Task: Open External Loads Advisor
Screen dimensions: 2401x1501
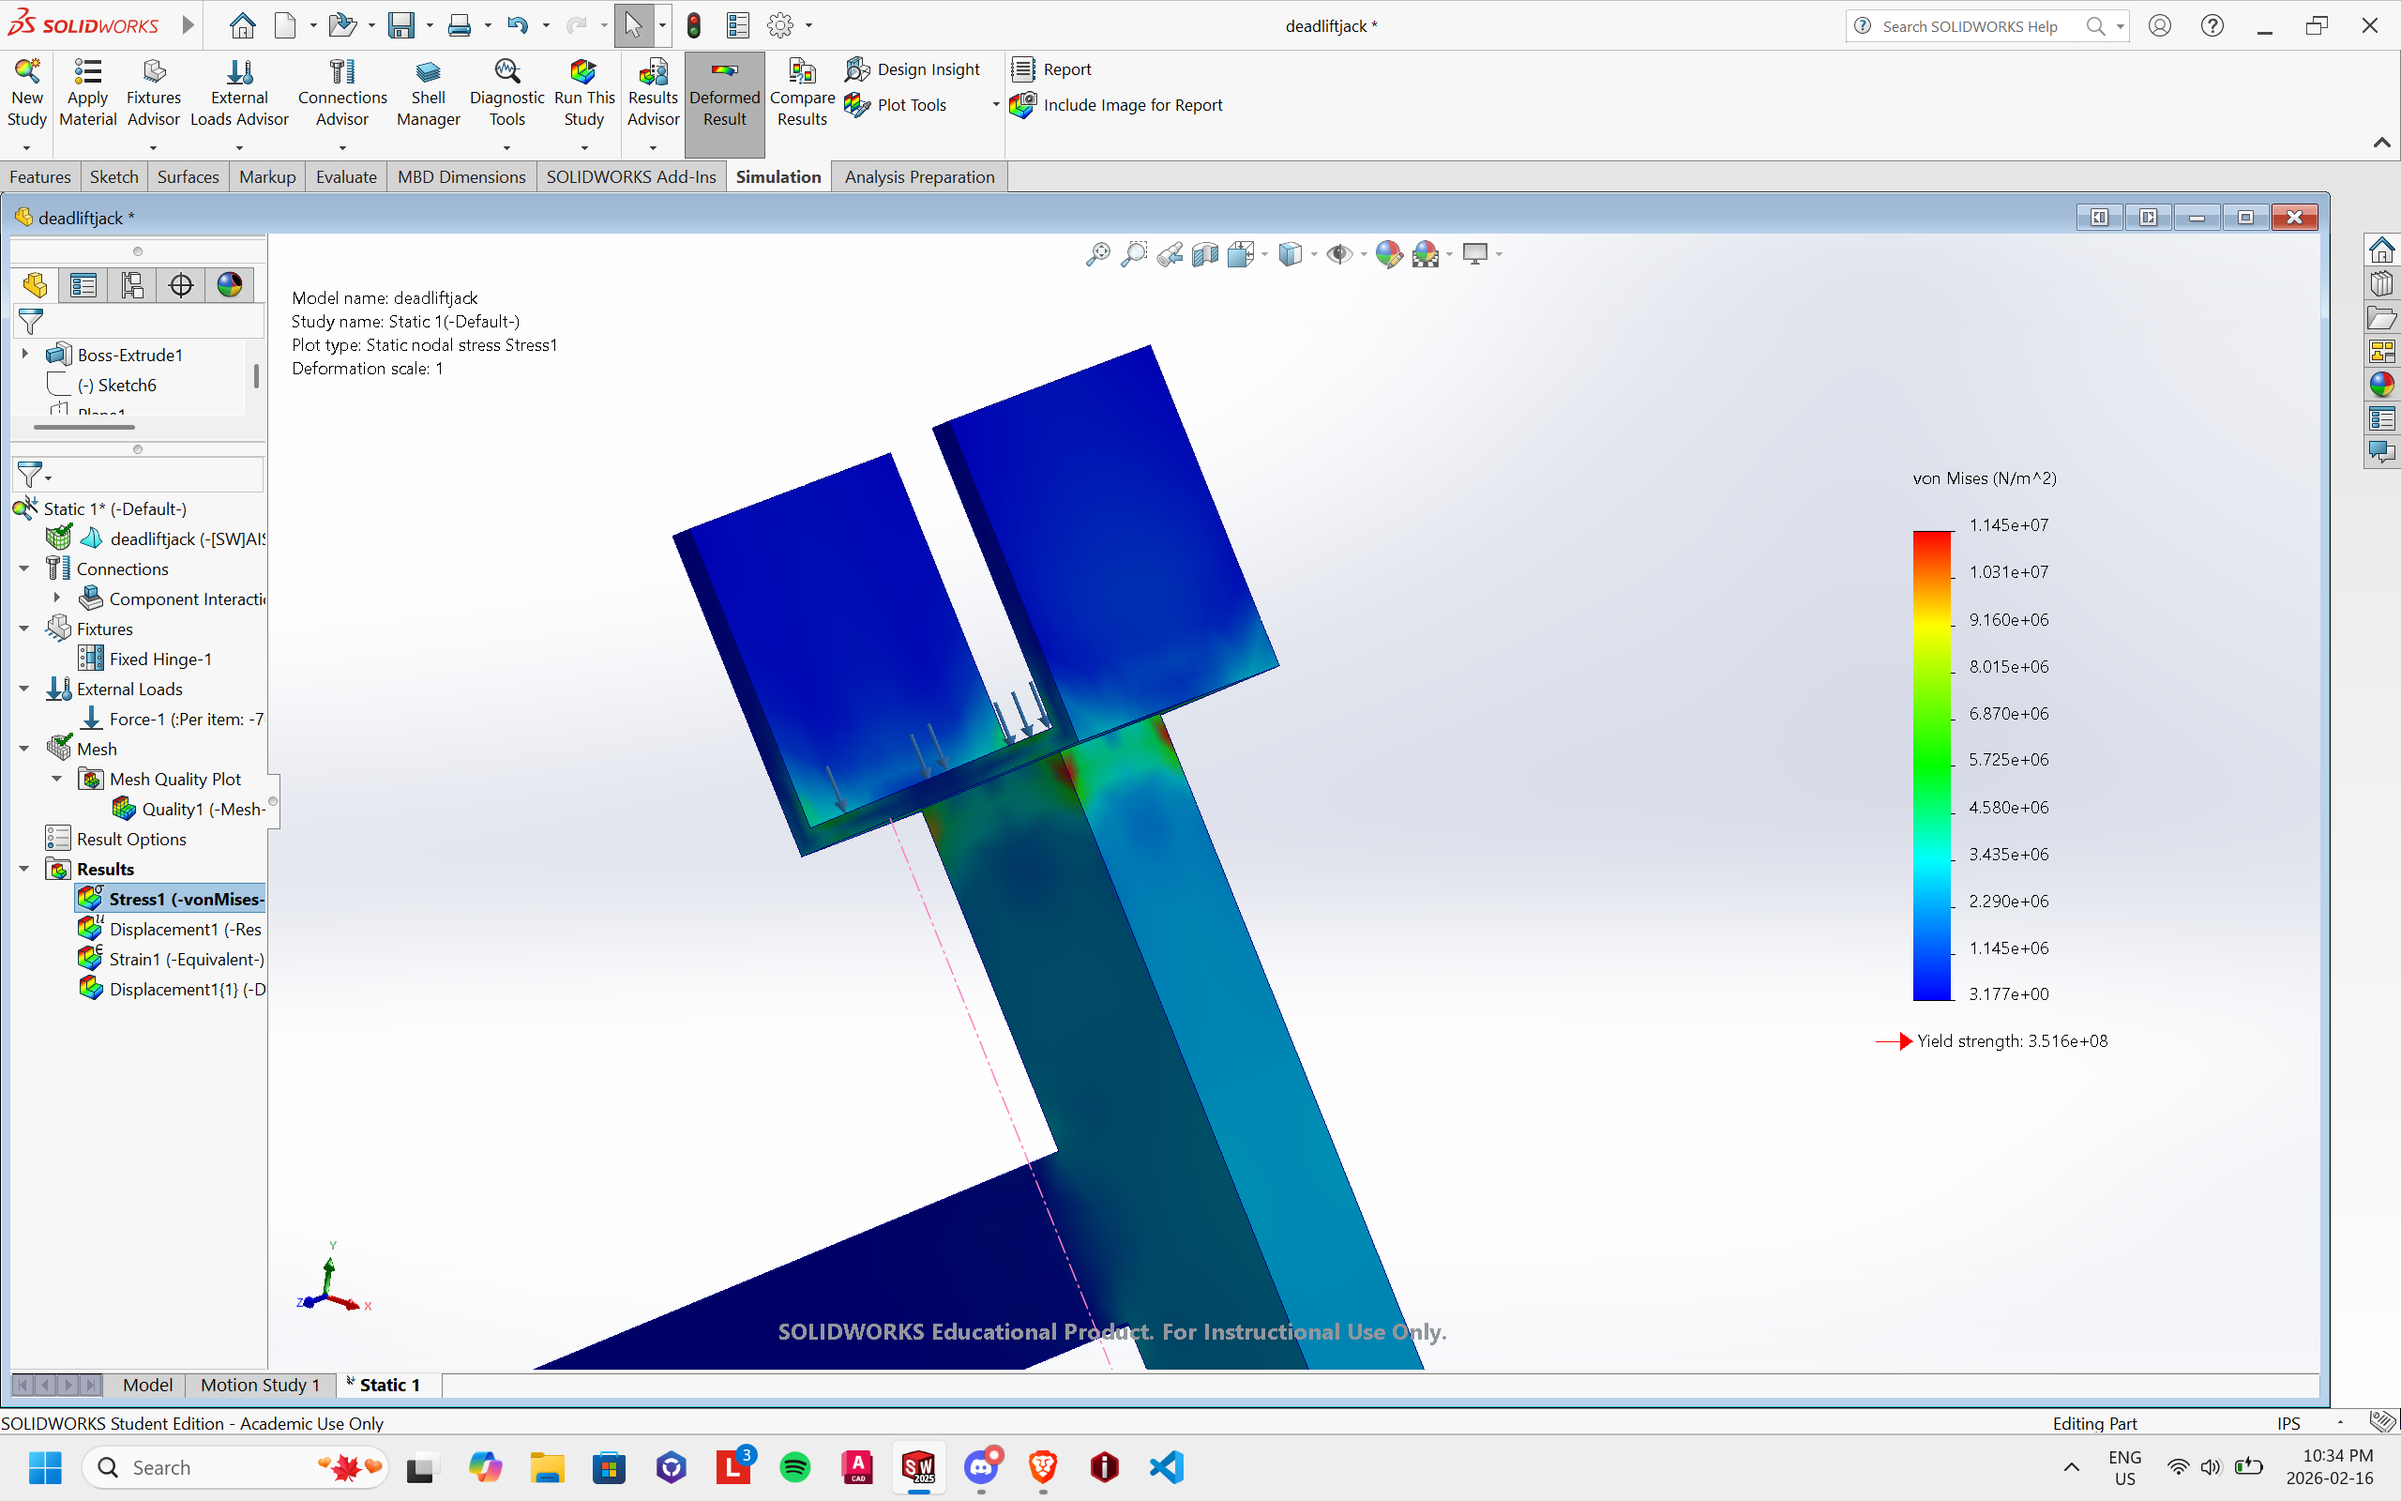Action: [239, 93]
